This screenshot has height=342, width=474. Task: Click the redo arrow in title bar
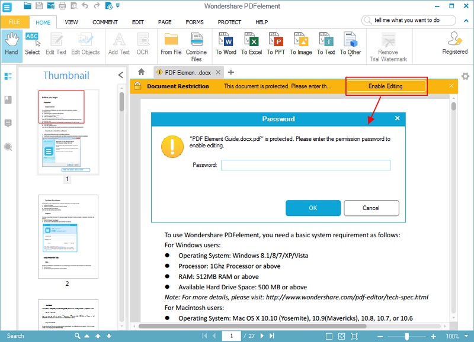(97, 5)
